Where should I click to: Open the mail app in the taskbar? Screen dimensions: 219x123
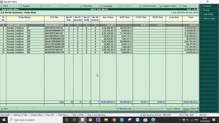[x=90, y=120]
